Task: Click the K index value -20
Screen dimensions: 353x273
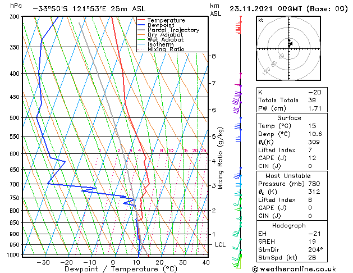Action: coord(315,92)
